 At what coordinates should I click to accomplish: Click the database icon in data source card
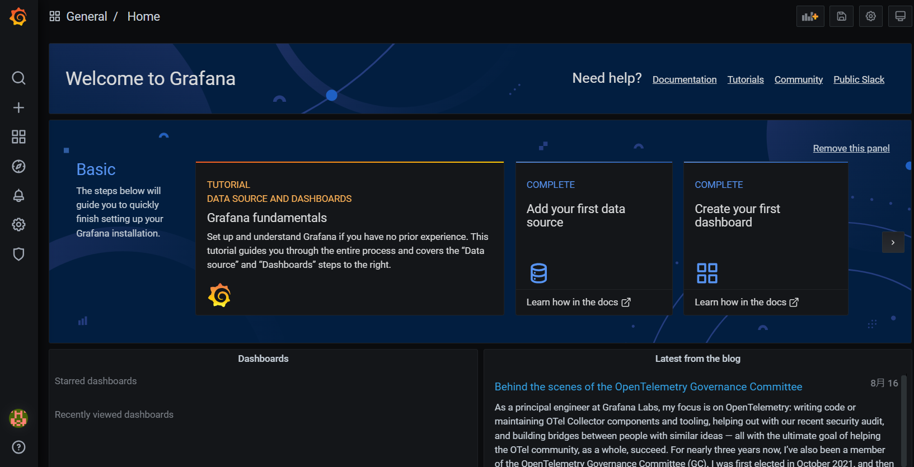pos(538,273)
